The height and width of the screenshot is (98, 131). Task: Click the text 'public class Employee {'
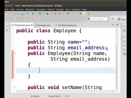point(49,31)
